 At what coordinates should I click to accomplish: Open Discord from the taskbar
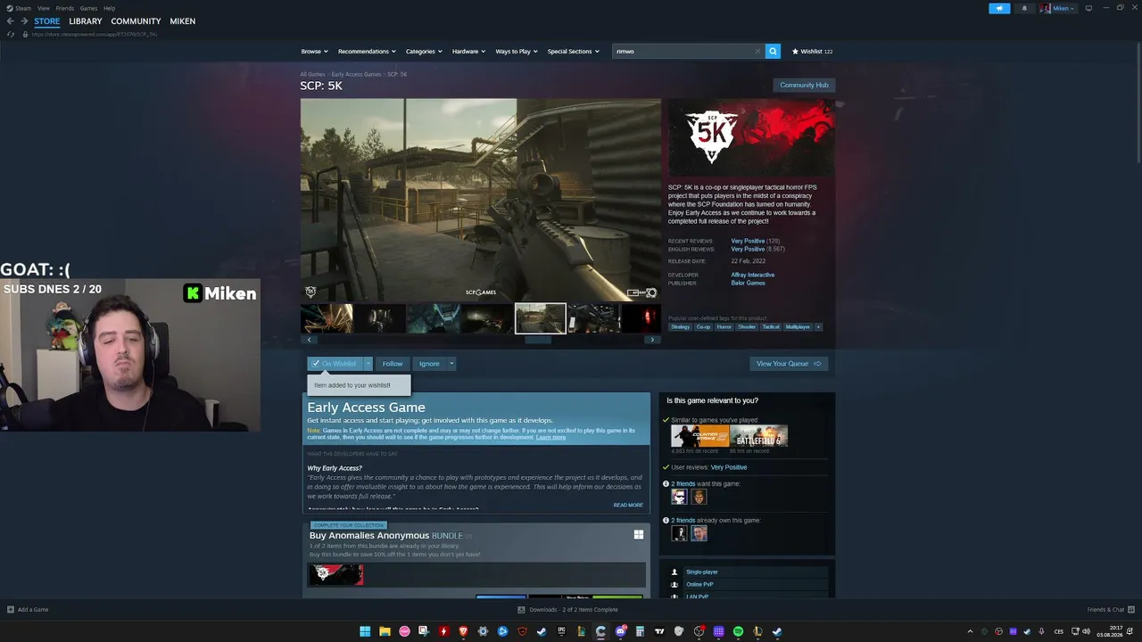tap(620, 631)
